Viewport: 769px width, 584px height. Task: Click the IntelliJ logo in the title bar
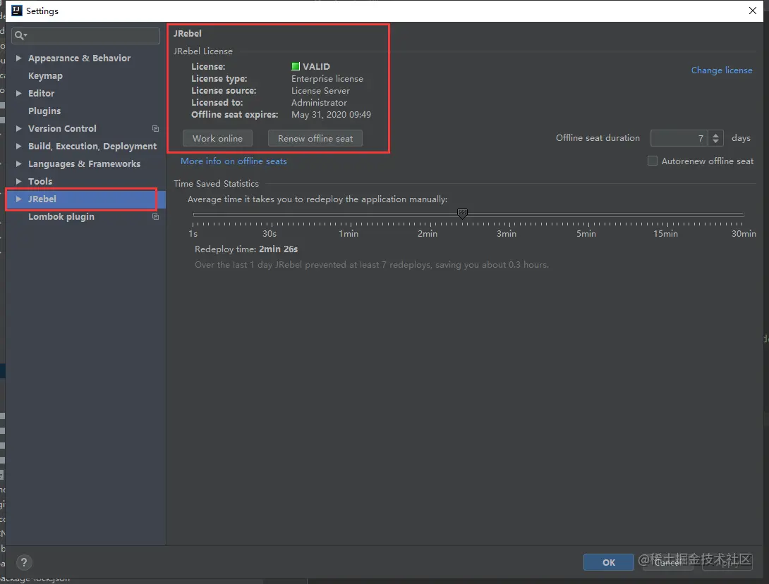pos(17,11)
